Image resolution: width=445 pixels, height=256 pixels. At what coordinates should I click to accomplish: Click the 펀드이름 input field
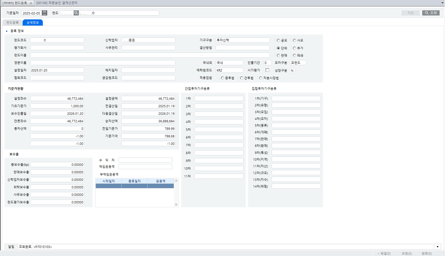(150, 55)
